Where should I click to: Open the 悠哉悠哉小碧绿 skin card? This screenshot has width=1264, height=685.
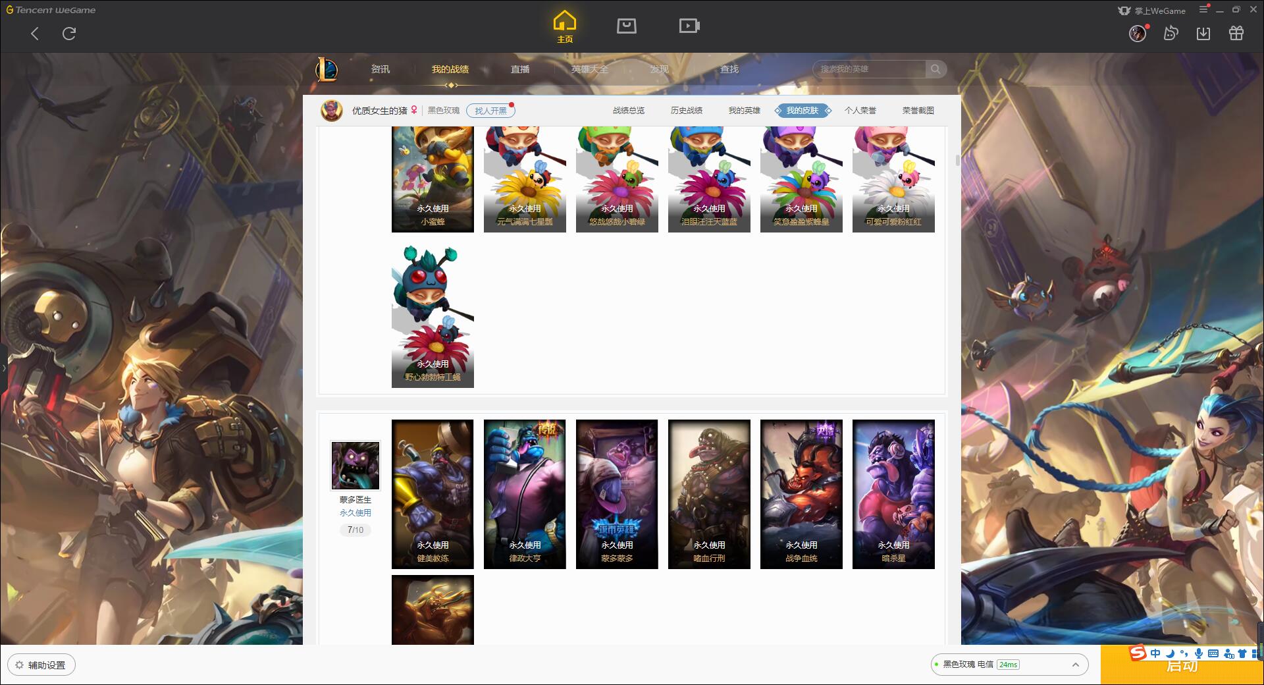[617, 179]
